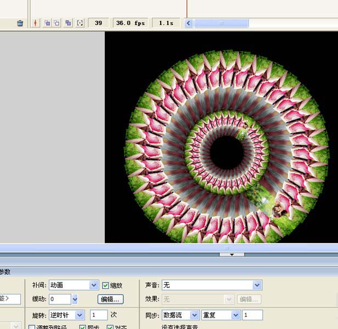Click the 缓动 ease value field
Screen dimensions: 338x329
pos(60,299)
